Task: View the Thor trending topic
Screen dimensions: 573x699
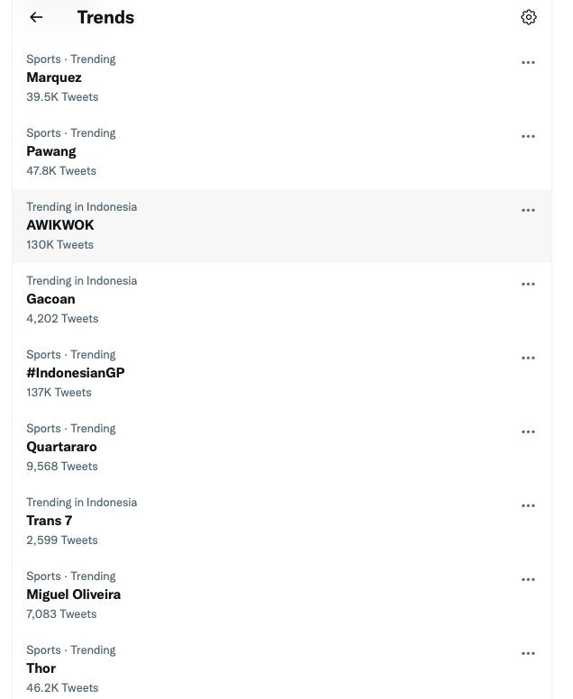Action: [x=282, y=666]
